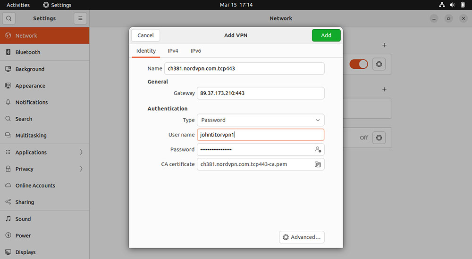472x259 pixels.
Task: Toggle the orange network switch off
Action: pos(359,64)
